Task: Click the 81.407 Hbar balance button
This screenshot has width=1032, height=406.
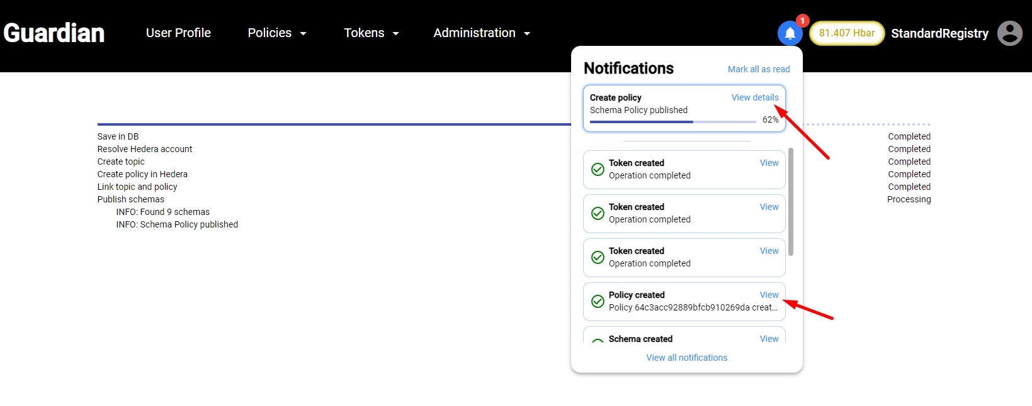Action: pyautogui.click(x=847, y=33)
